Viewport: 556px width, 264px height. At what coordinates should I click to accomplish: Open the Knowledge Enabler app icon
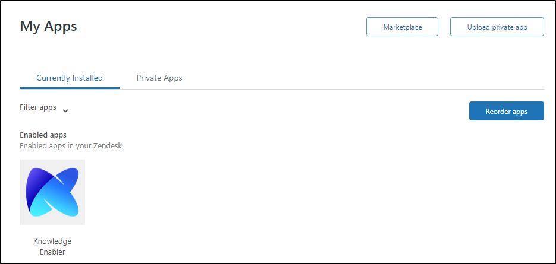pos(52,192)
